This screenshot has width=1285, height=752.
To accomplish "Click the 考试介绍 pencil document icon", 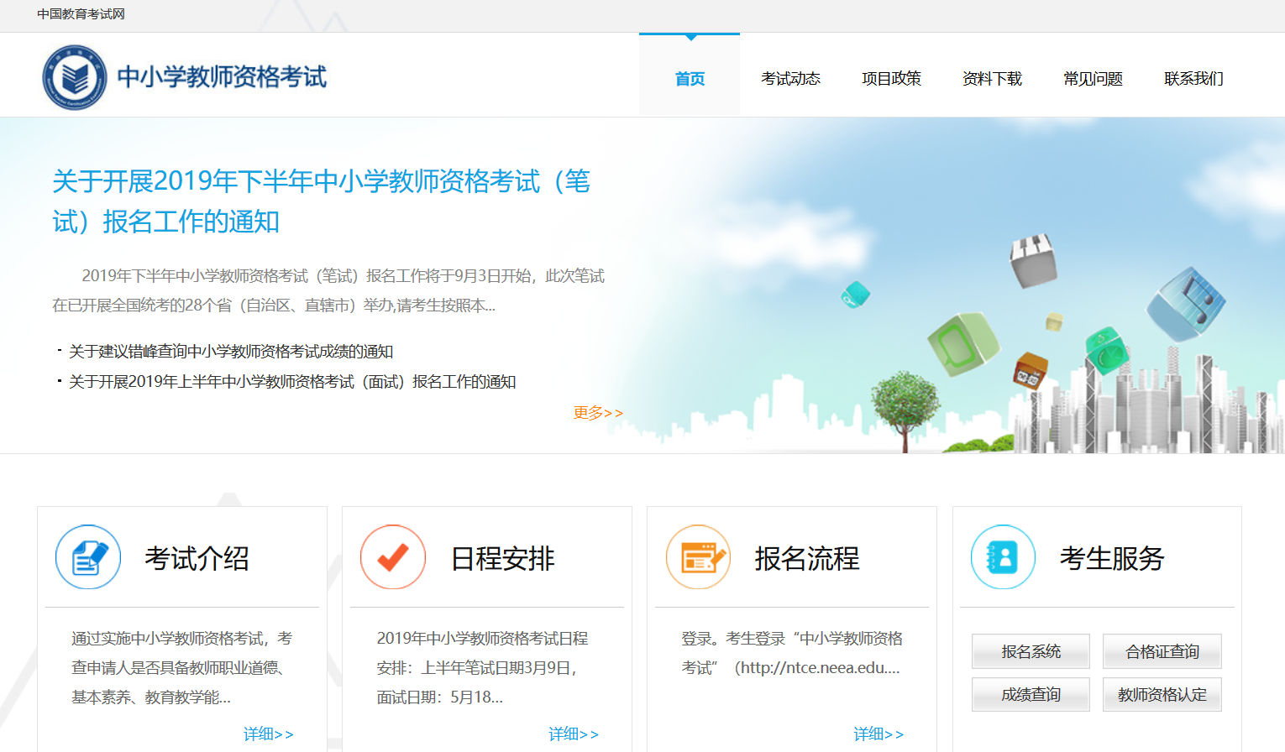I will pyautogui.click(x=88, y=556).
